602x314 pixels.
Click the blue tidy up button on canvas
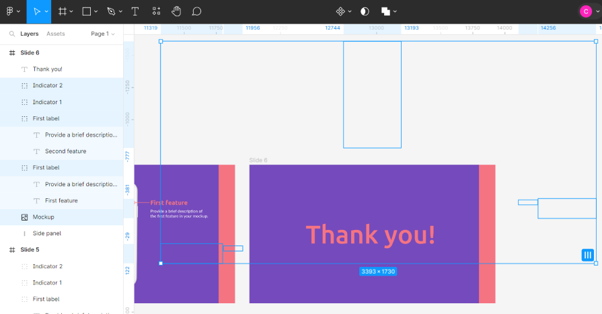pyautogui.click(x=588, y=255)
